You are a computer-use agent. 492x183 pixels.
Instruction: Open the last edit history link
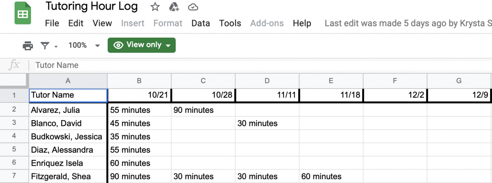(x=408, y=23)
